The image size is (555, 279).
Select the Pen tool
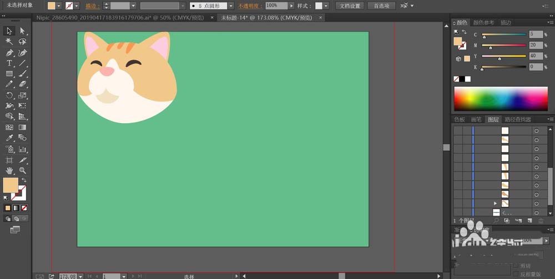point(9,53)
